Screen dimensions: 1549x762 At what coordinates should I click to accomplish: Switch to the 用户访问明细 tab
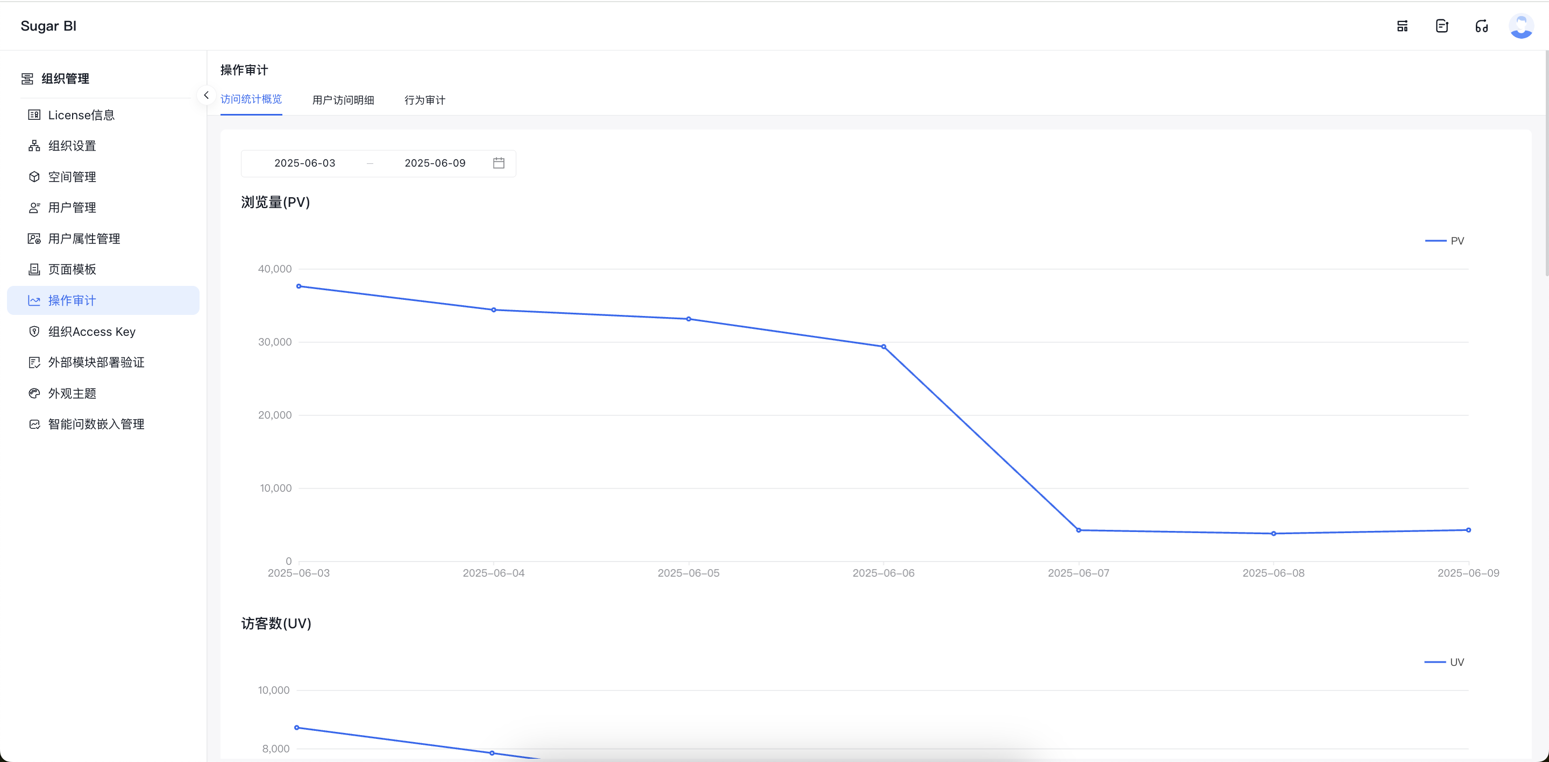click(343, 100)
